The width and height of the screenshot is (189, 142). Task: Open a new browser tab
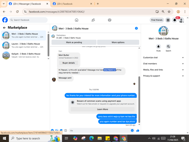click(98, 4)
